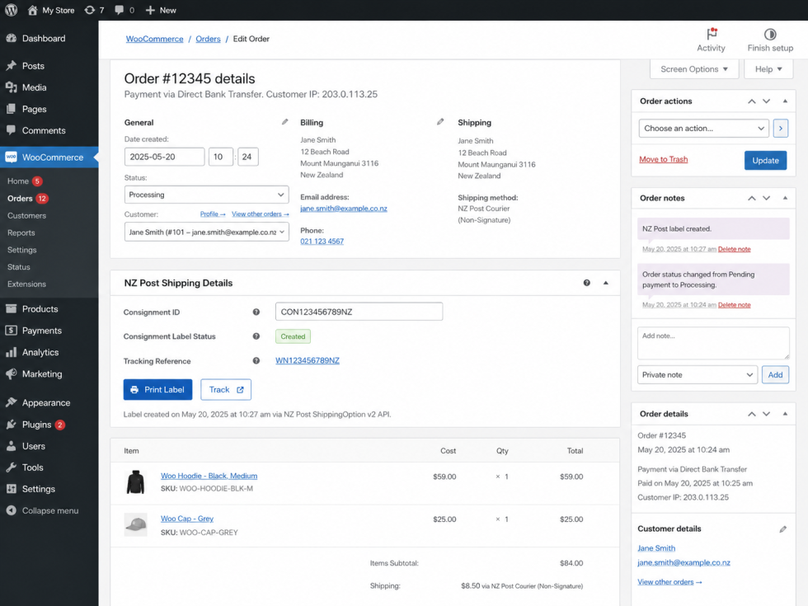
Task: Click help icon in NZ Post Shipping header
Action: [586, 283]
